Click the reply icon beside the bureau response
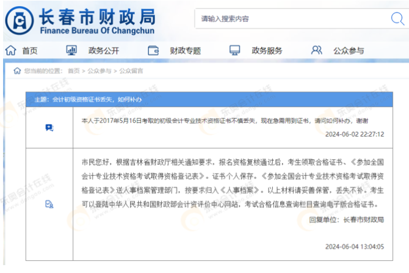The image size is (409, 273). pyautogui.click(x=49, y=204)
